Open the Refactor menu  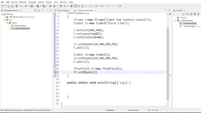(x=23, y=2)
